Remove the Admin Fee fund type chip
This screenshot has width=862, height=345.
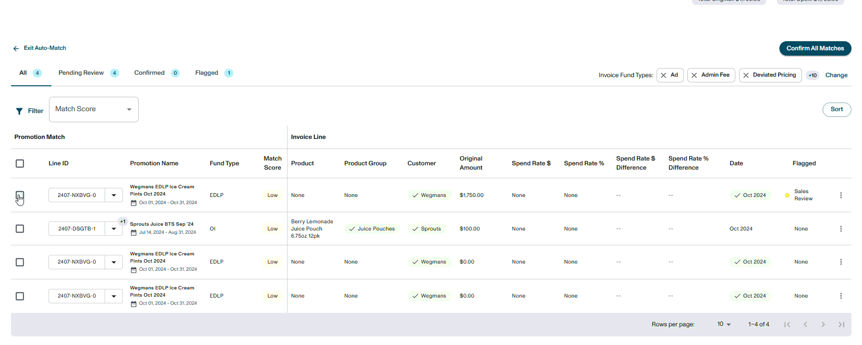point(694,75)
